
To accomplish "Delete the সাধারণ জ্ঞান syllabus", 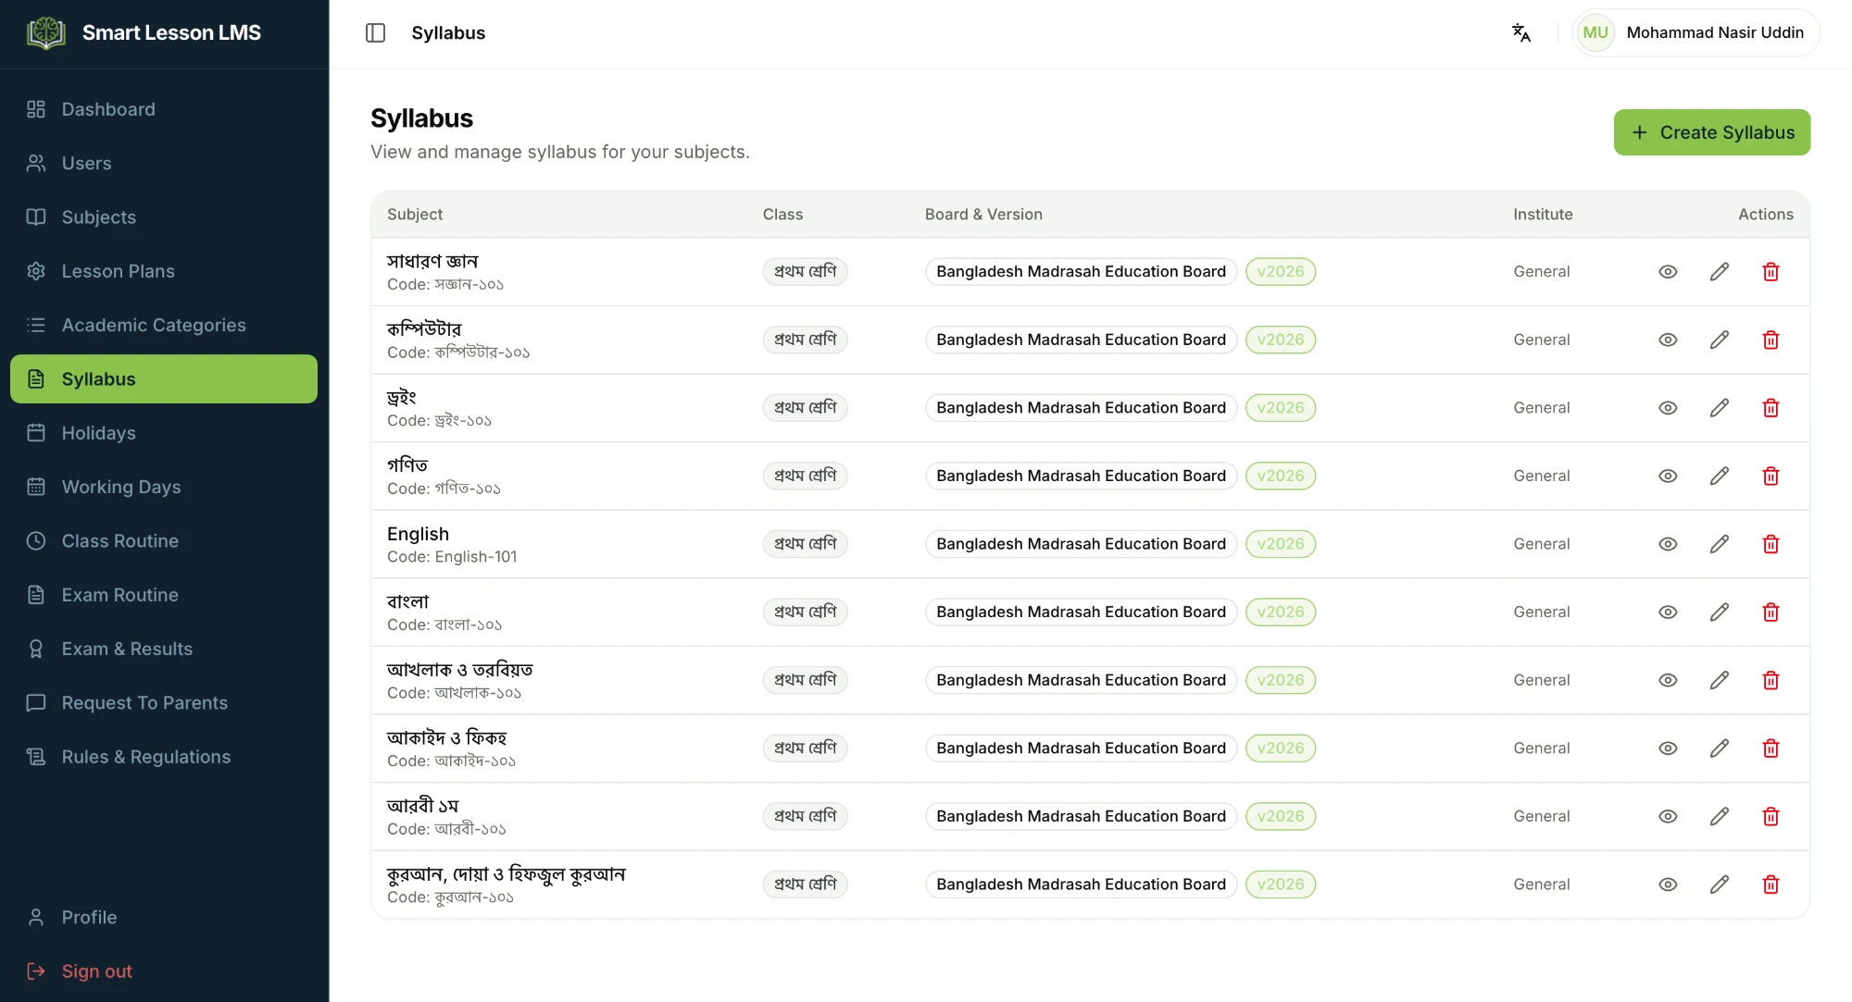I will pyautogui.click(x=1771, y=271).
